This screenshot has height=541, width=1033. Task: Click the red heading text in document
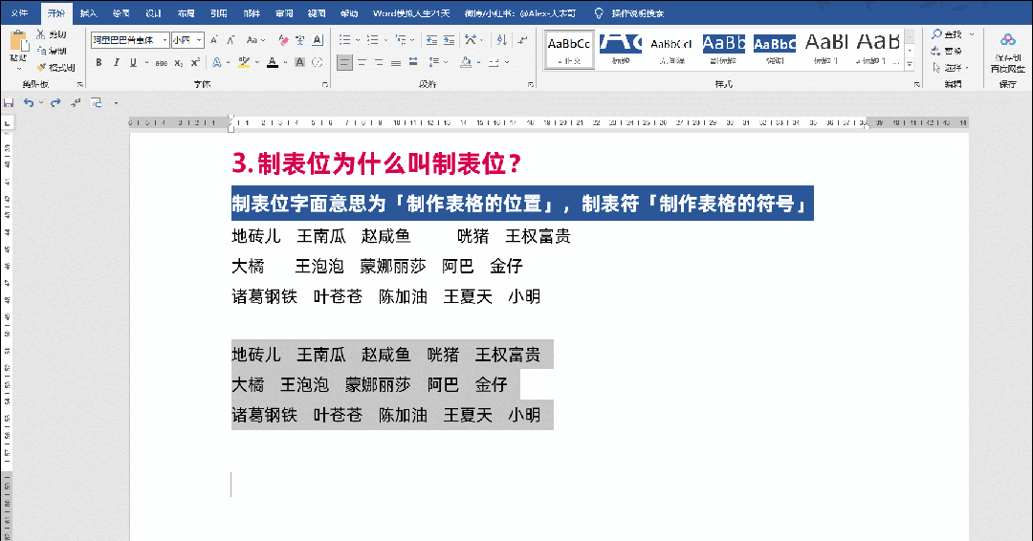click(x=376, y=163)
